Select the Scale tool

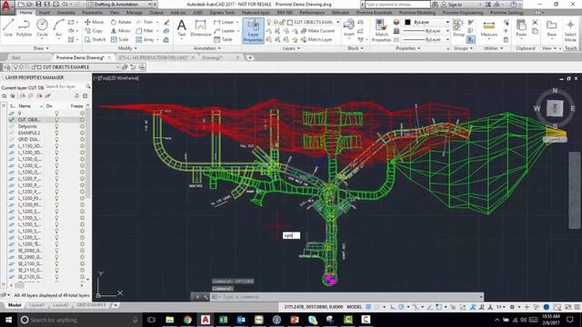coord(119,39)
